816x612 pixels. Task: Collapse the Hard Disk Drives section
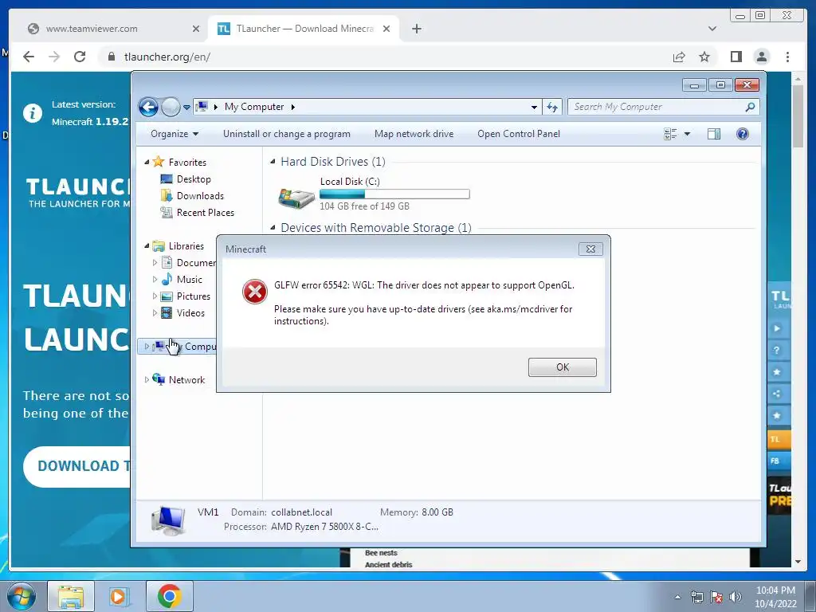pyautogui.click(x=273, y=162)
